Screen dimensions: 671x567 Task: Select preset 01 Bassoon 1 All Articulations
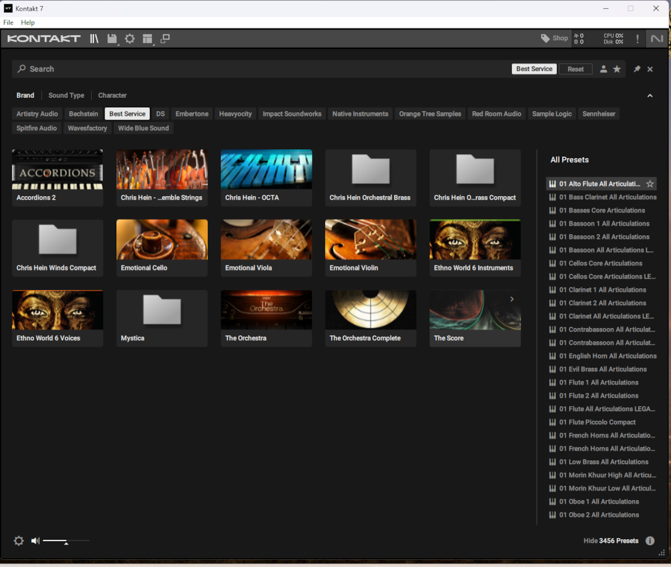(x=602, y=223)
